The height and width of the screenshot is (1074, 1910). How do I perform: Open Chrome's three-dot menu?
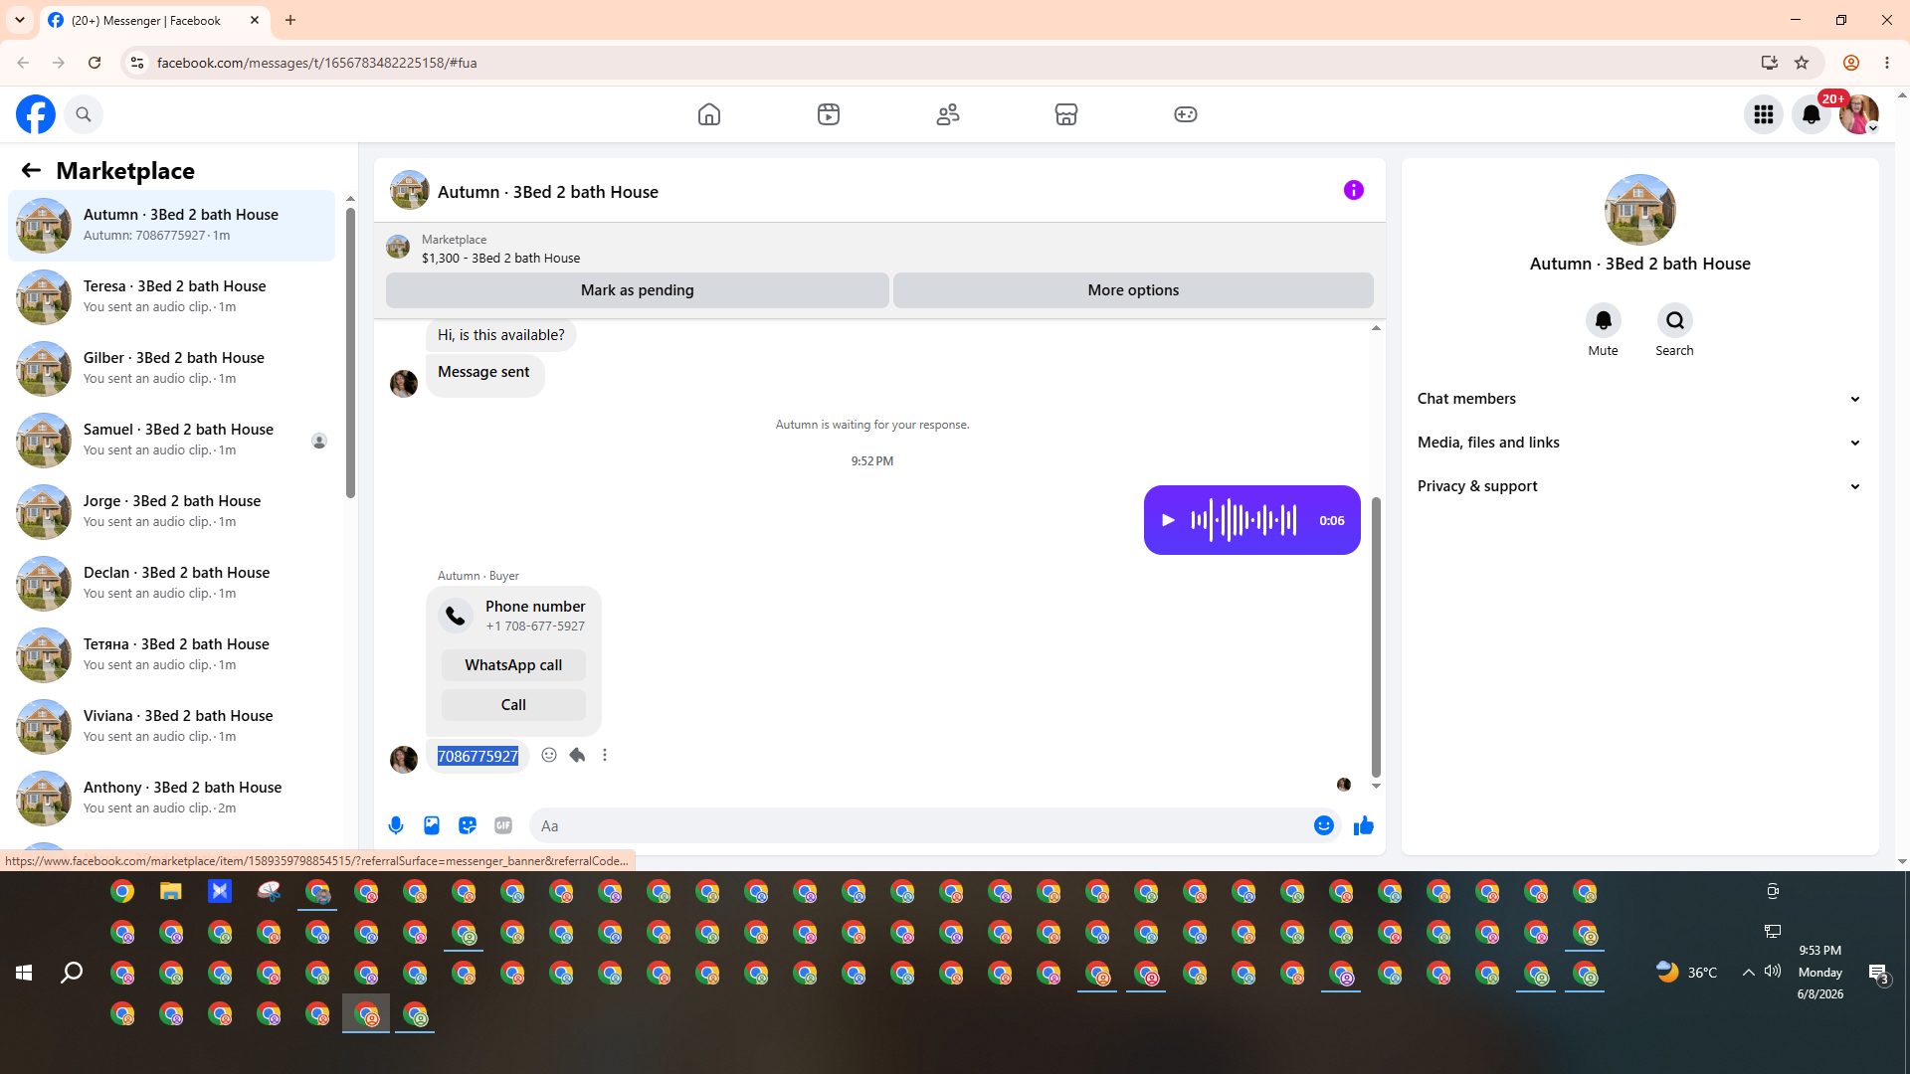pos(1887,63)
